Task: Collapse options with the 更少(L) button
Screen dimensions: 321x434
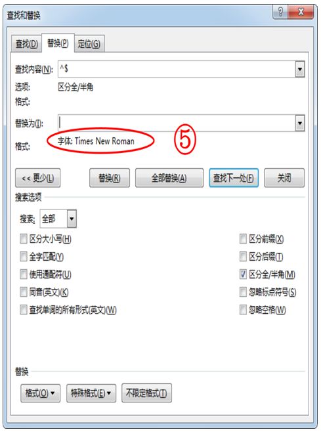Action: 38,178
